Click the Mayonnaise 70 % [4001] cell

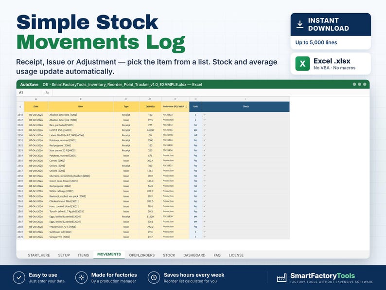point(81,227)
